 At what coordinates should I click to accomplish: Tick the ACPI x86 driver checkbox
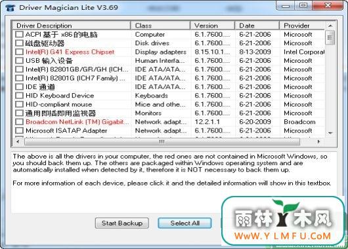pyautogui.click(x=19, y=34)
